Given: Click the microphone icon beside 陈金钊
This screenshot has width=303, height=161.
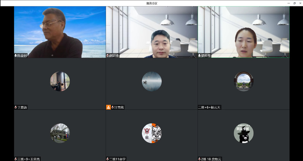Looking at the screenshot, I should [x=16, y=55].
